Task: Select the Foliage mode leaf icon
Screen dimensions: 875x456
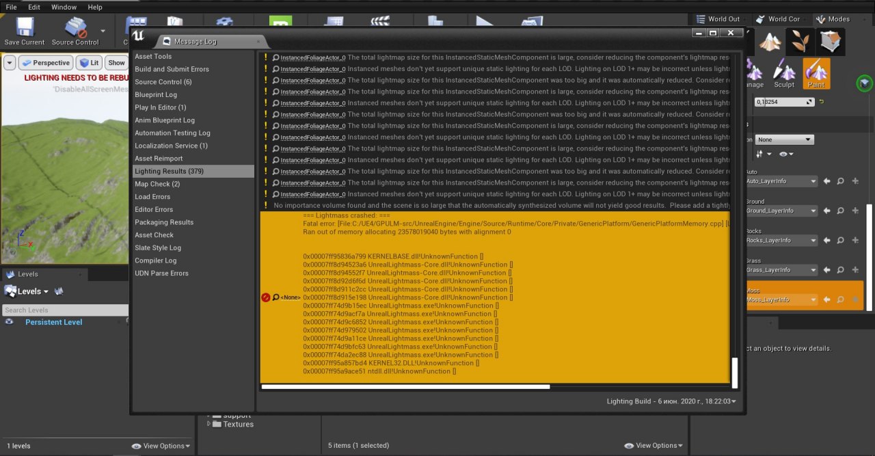Action: [800, 42]
